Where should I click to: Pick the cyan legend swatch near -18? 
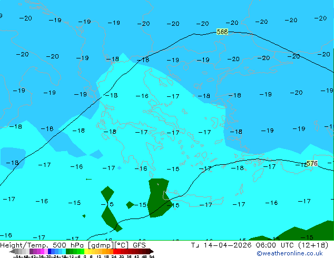click(64, 251)
